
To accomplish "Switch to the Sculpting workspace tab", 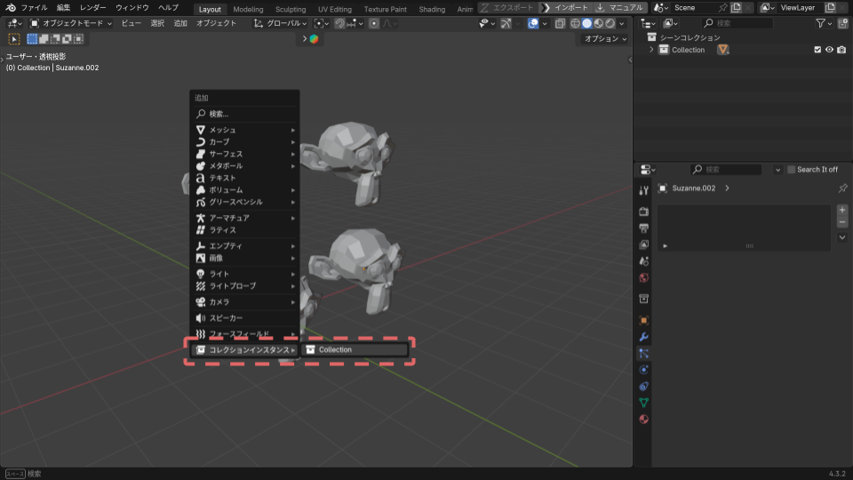I will (x=291, y=9).
